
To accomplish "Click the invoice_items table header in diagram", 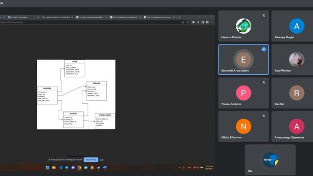I will (x=105, y=115).
